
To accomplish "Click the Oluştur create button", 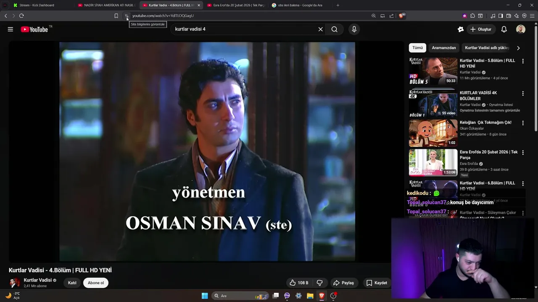I will point(481,29).
